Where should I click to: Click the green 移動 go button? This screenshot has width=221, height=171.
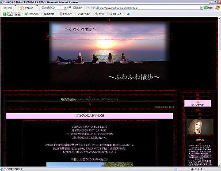(x=208, y=8)
